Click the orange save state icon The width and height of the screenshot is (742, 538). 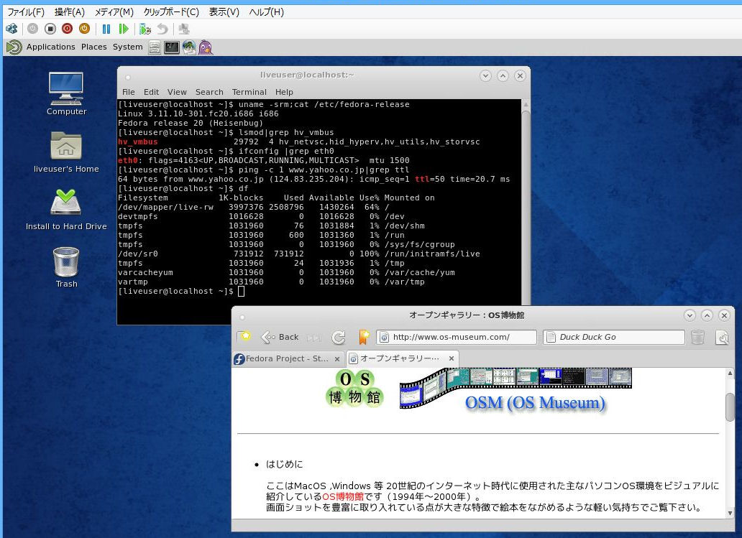[84, 29]
